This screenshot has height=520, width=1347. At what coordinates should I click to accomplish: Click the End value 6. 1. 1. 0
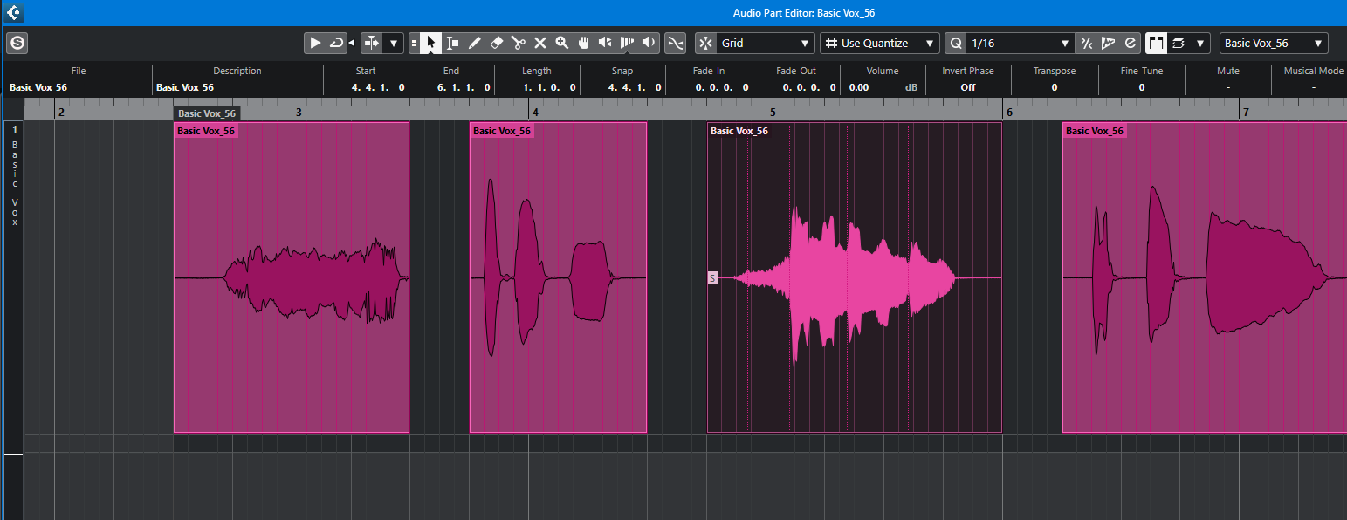[464, 87]
